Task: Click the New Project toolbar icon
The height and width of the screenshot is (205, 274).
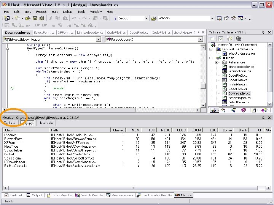Action: pyautogui.click(x=7, y=18)
